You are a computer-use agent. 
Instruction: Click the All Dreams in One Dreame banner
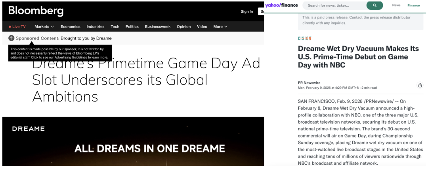[149, 148]
